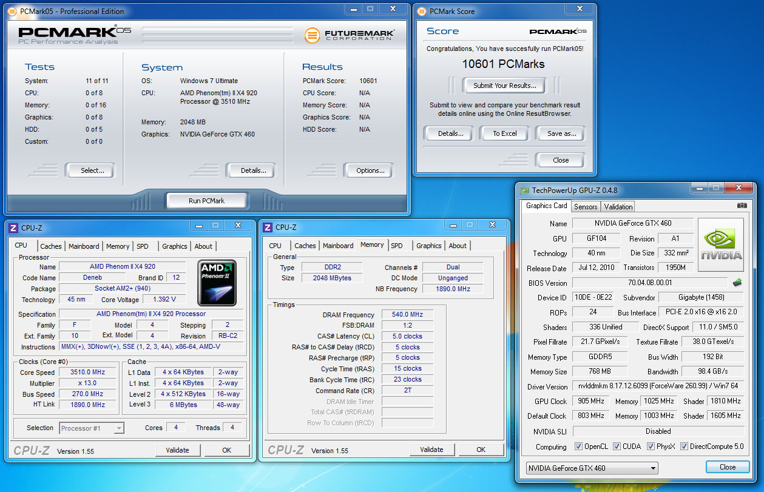The height and width of the screenshot is (492, 764).
Task: Click the Subvendor Gigabyte (1458) field
Action: (x=701, y=297)
